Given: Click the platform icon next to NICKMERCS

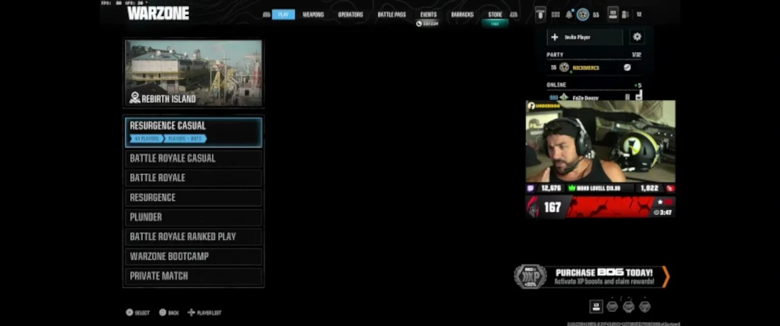Looking at the screenshot, I should point(627,67).
